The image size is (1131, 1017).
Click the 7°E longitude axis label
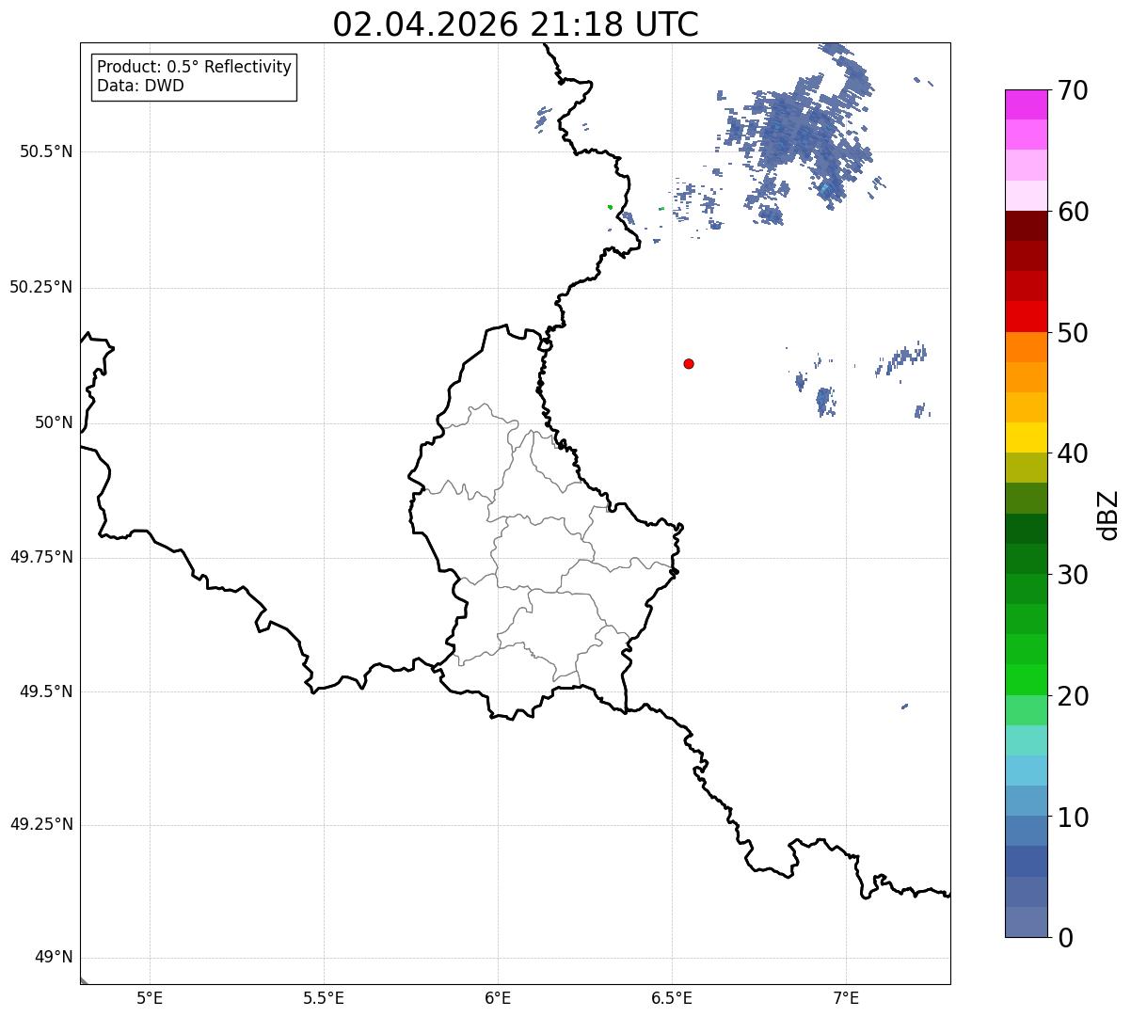[847, 997]
